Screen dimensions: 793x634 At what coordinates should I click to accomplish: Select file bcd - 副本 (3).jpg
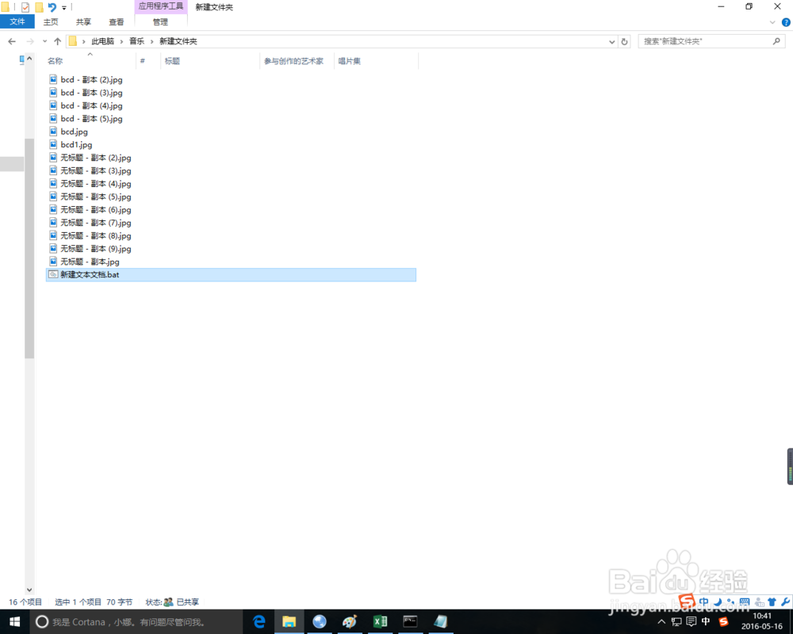(x=91, y=93)
